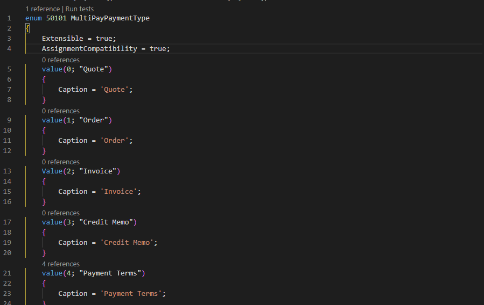Viewport: 484px width, 305px height.
Task: Click the "1 reference" code lens link
Action: tap(43, 9)
